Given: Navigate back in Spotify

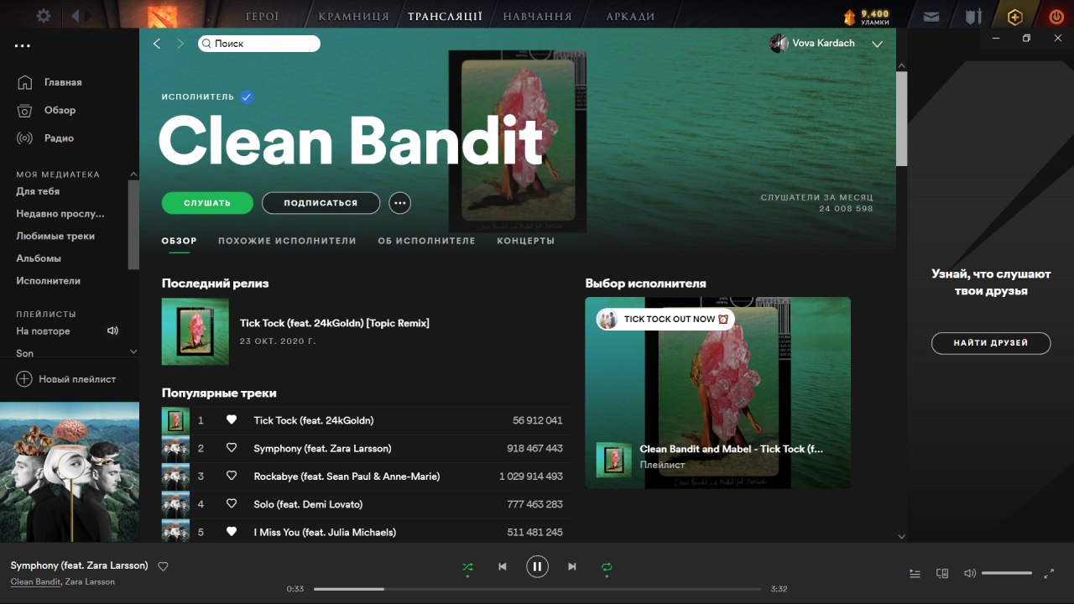Looking at the screenshot, I should tap(157, 44).
